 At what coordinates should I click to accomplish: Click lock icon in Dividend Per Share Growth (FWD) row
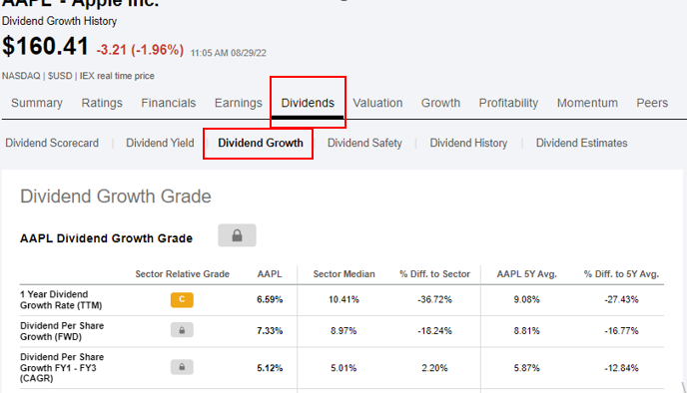tap(182, 330)
